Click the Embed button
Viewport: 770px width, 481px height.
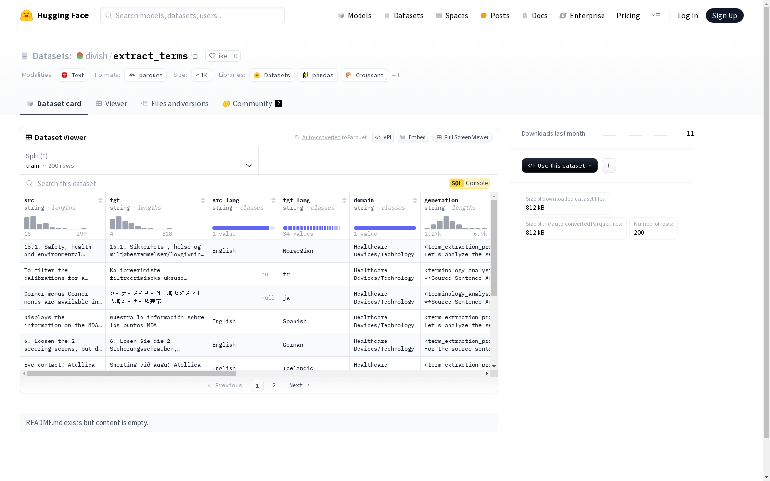click(x=413, y=137)
